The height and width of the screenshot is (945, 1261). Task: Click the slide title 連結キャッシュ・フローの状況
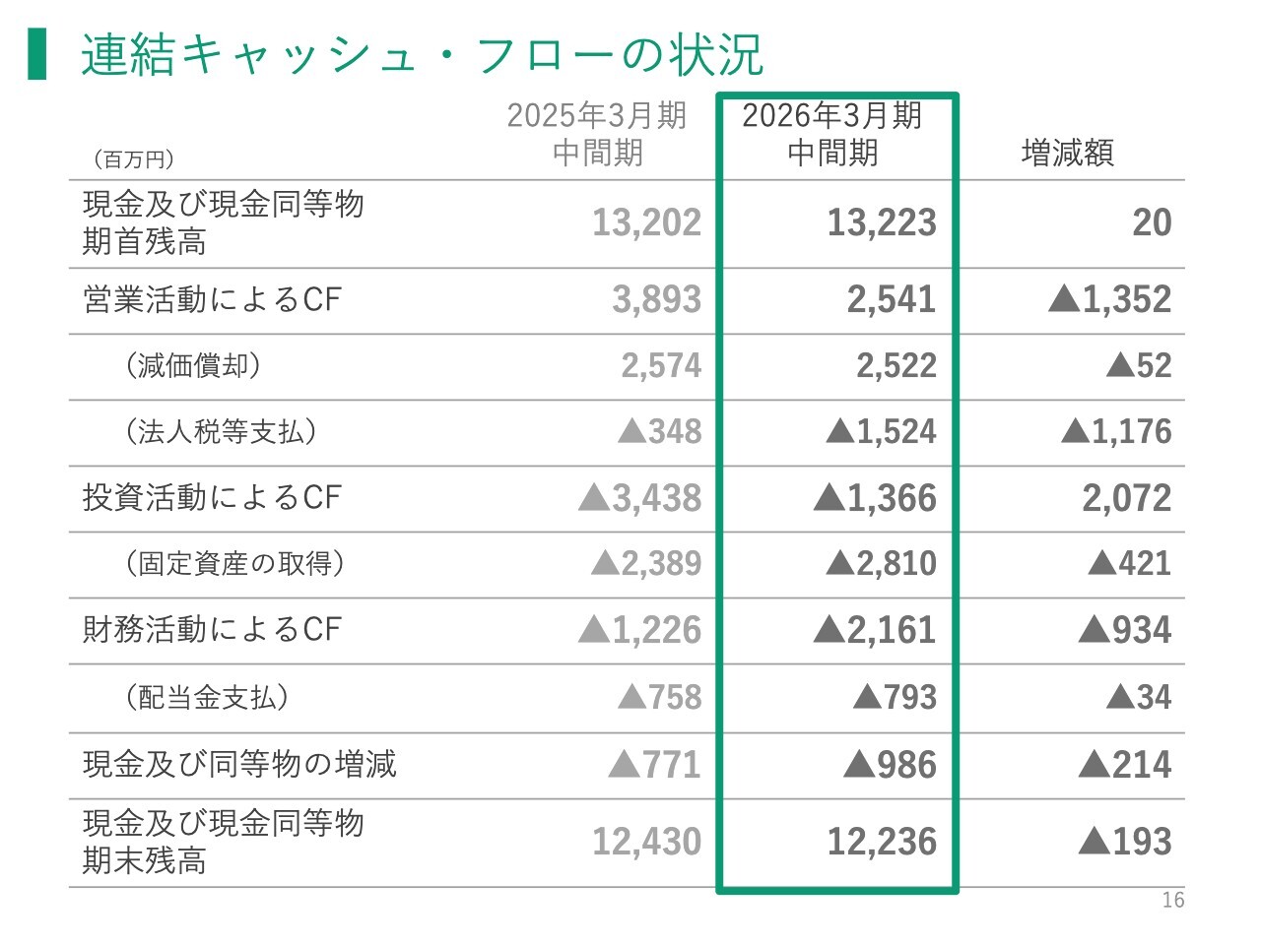click(422, 55)
